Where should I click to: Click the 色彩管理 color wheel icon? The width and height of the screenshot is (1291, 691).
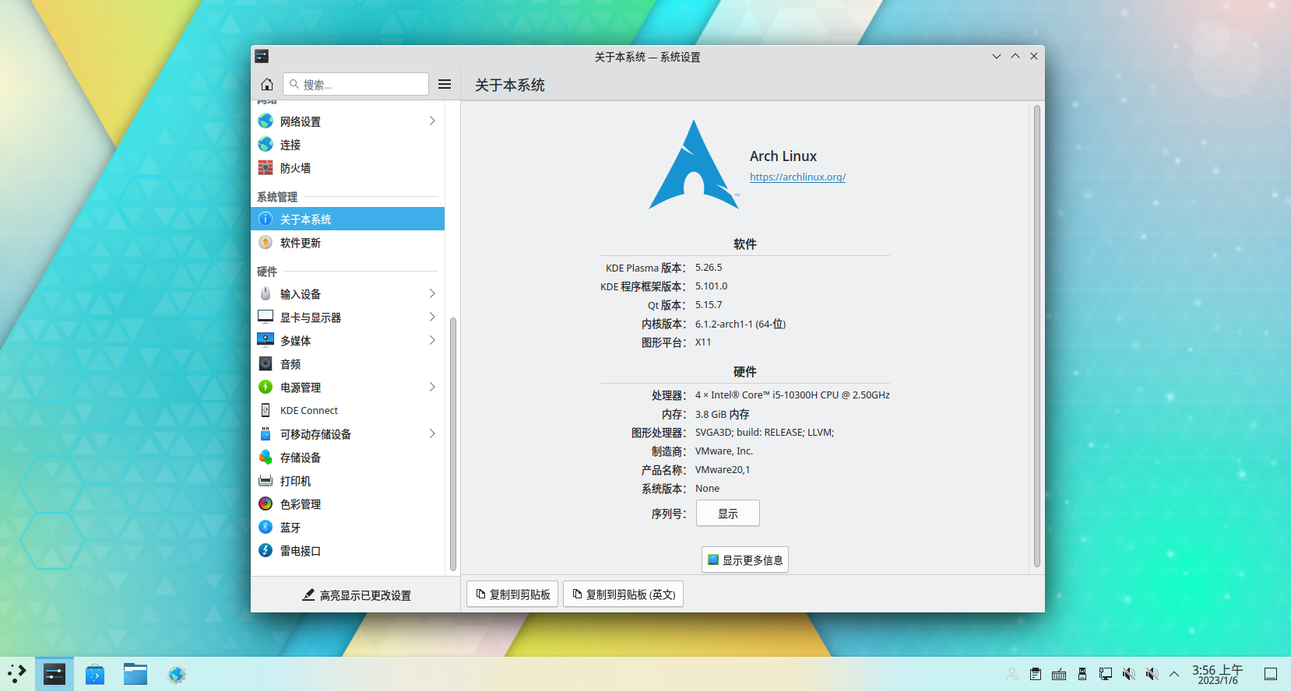pyautogui.click(x=266, y=504)
